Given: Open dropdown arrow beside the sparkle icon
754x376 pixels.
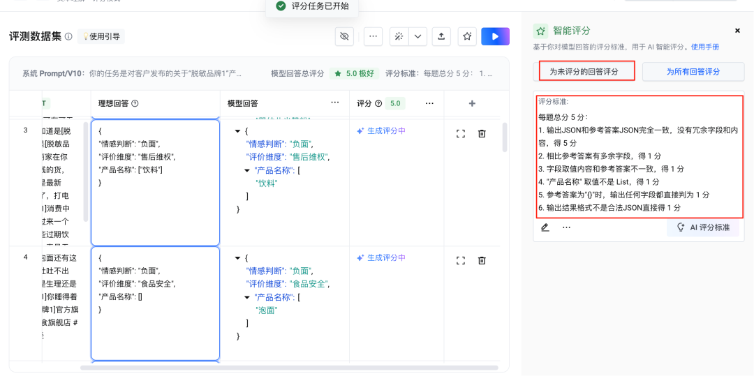Looking at the screenshot, I should (x=417, y=36).
